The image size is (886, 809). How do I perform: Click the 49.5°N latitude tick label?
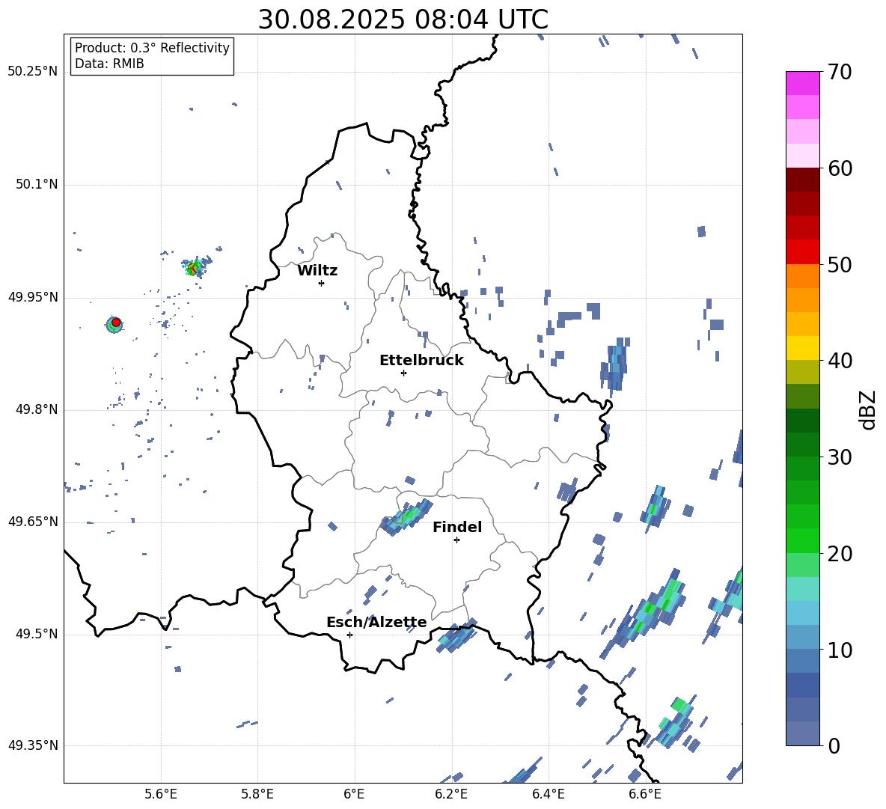36,634
